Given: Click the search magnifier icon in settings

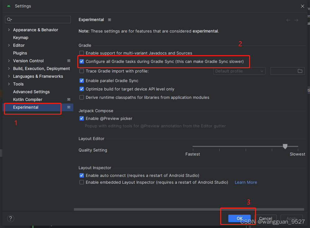Looking at the screenshot, I should pyautogui.click(x=9, y=19).
